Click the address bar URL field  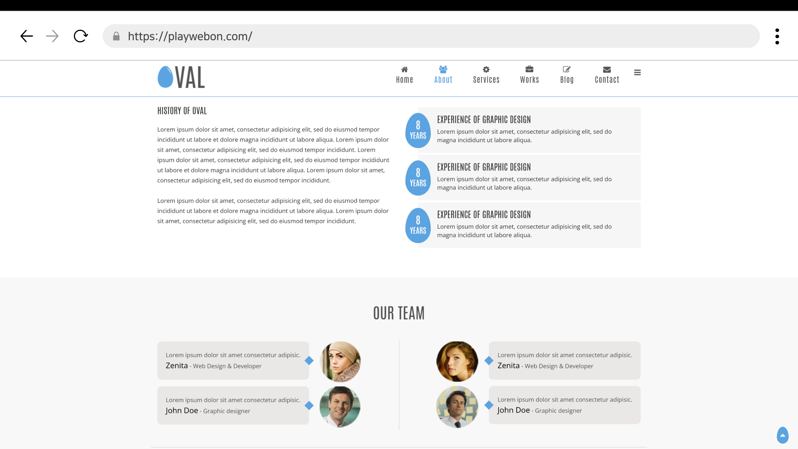[x=434, y=36]
